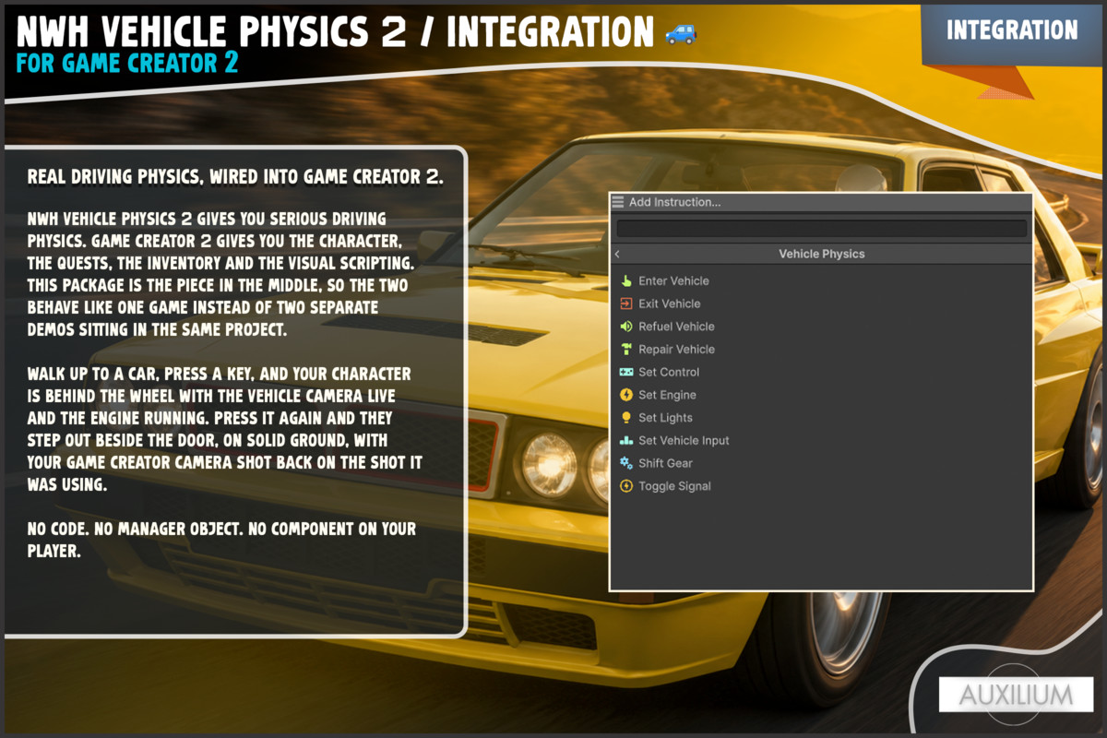
Task: Click the Set Control gamepad icon
Action: [x=626, y=372]
